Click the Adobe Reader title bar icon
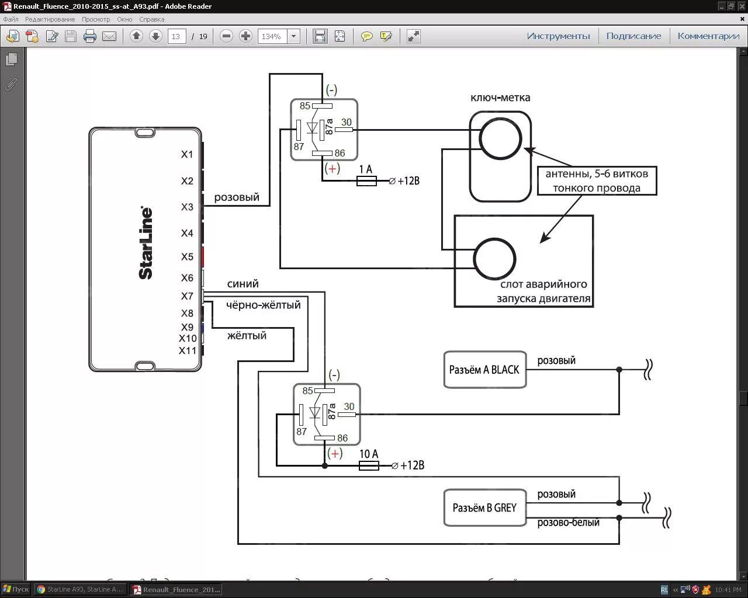This screenshot has width=748, height=598. [x=7, y=6]
